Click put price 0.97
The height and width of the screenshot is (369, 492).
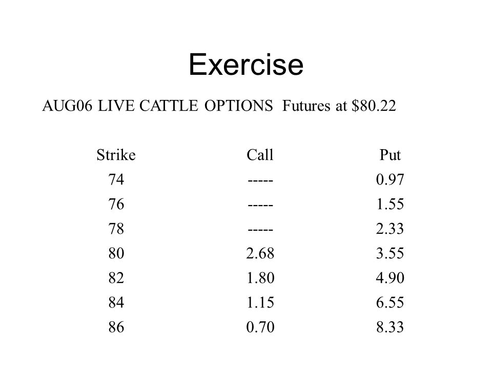pyautogui.click(x=390, y=179)
